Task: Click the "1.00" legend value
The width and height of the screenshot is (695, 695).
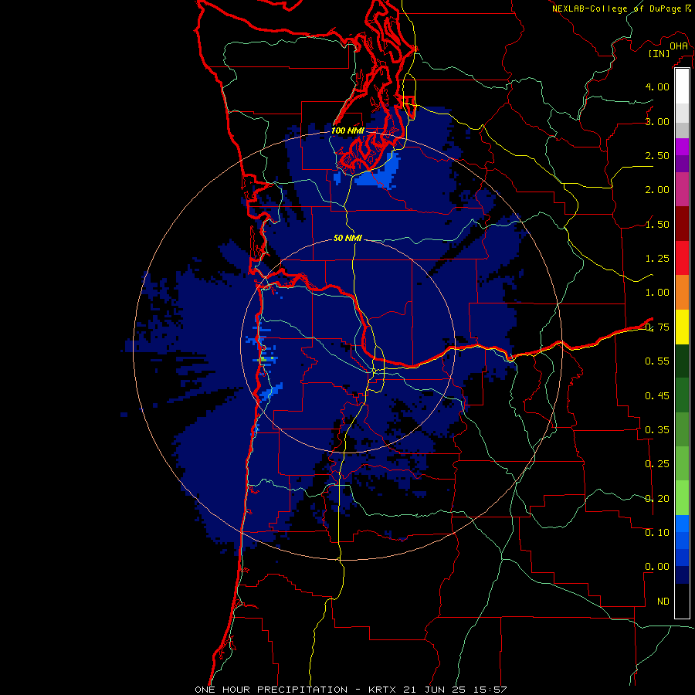Action: point(657,293)
